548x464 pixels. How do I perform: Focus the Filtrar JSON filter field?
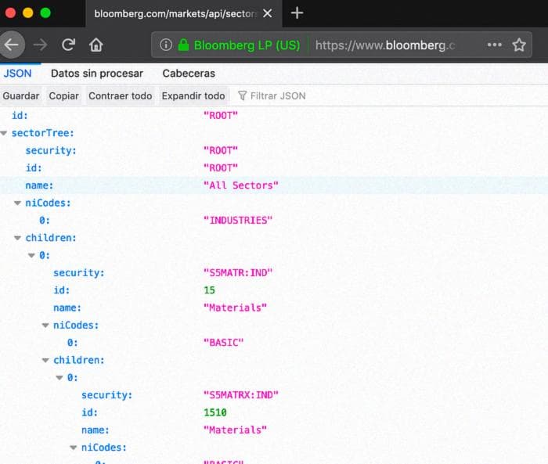coord(278,95)
